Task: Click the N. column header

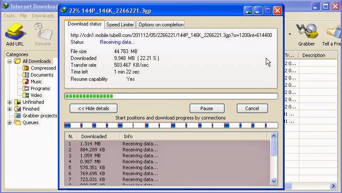Action: click(x=71, y=136)
